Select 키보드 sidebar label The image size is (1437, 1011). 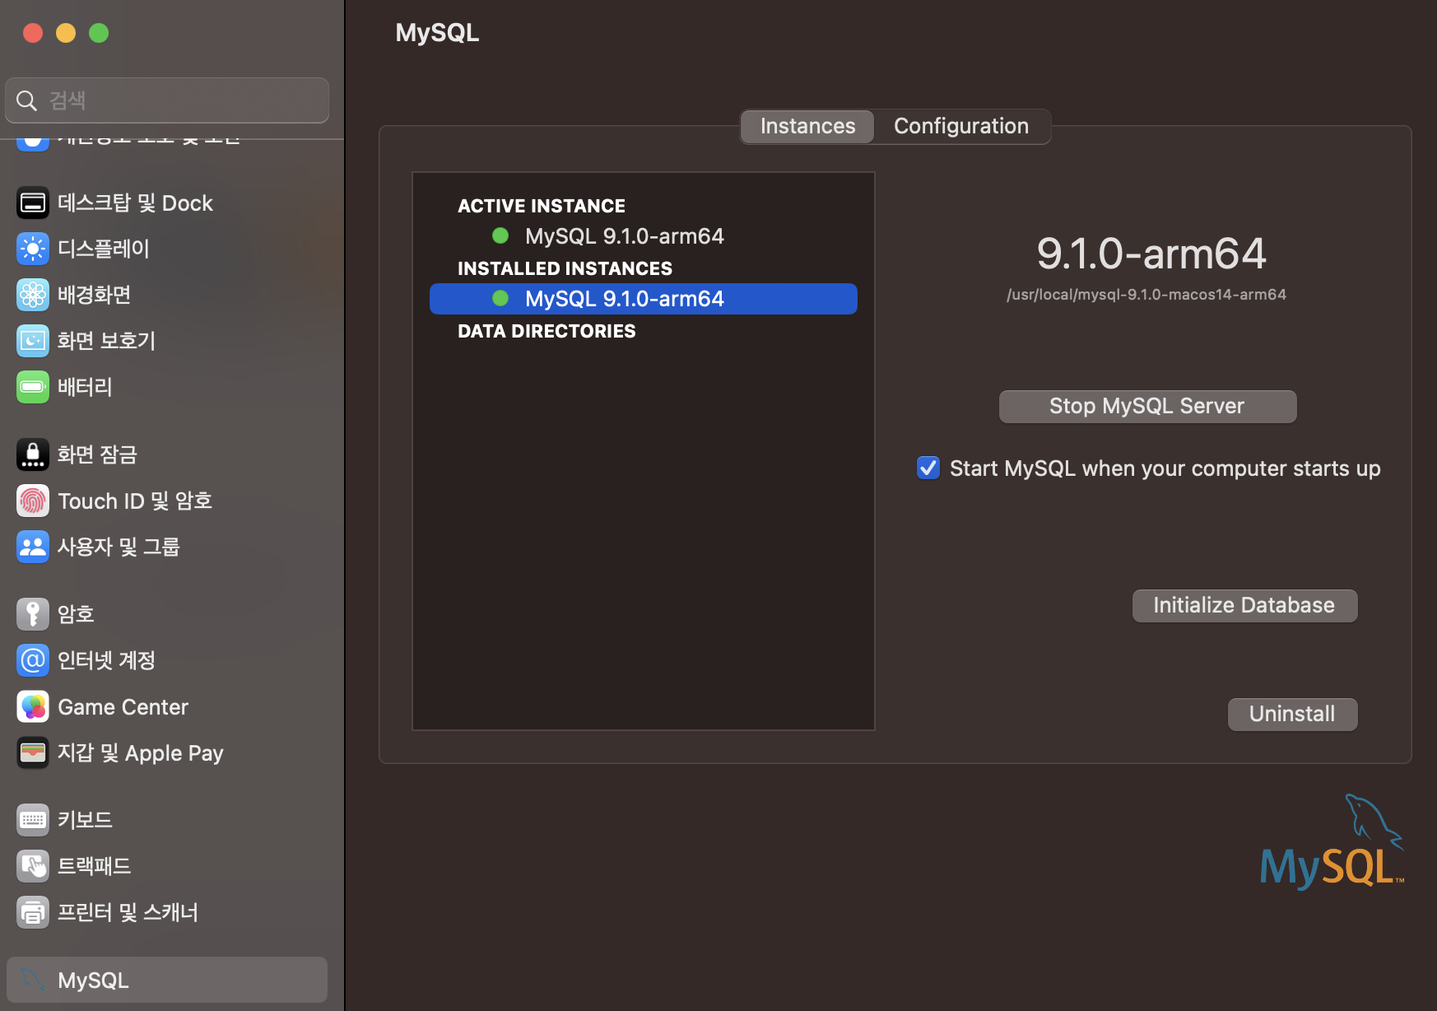[85, 820]
